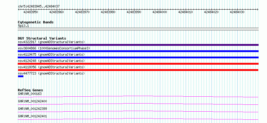This screenshot has width=267, height=123.
Task: Select the GHR|NM_000163 transcript label
Action: click(x=30, y=94)
